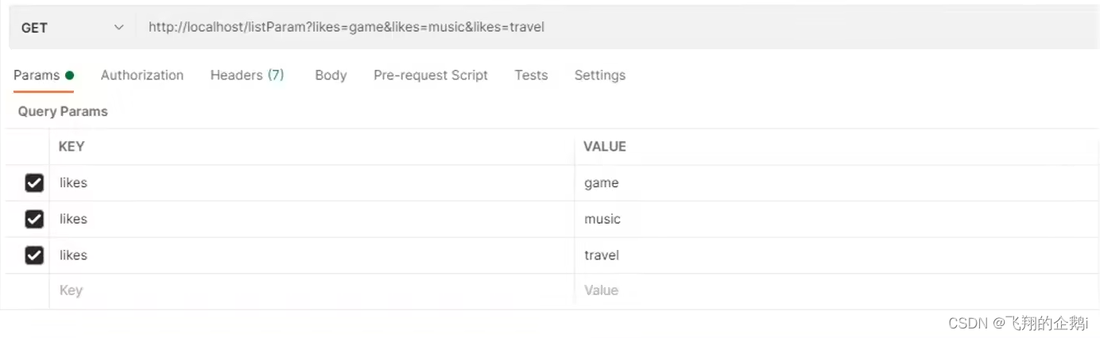Open the Settings tab
This screenshot has height=338, width=1100.
pos(600,75)
